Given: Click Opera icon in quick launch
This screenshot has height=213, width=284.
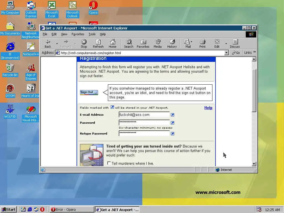Looking at the screenshot, I should click(42, 209).
